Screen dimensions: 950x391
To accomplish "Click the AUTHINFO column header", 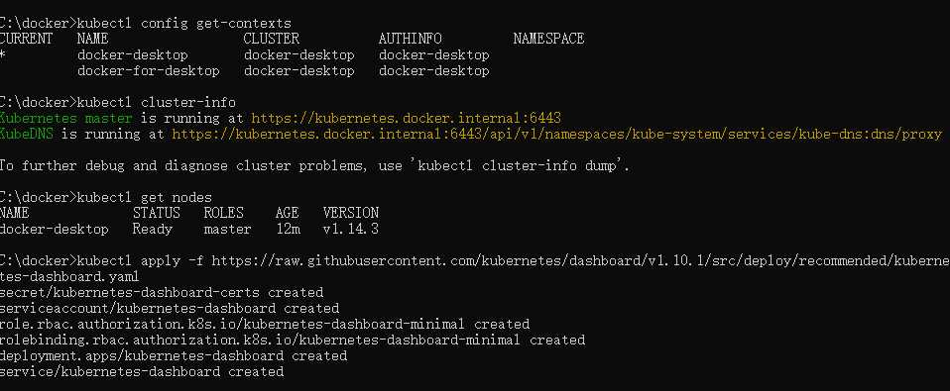I will tap(411, 39).
